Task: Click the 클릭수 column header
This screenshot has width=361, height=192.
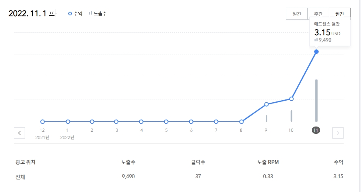Action: click(x=198, y=162)
